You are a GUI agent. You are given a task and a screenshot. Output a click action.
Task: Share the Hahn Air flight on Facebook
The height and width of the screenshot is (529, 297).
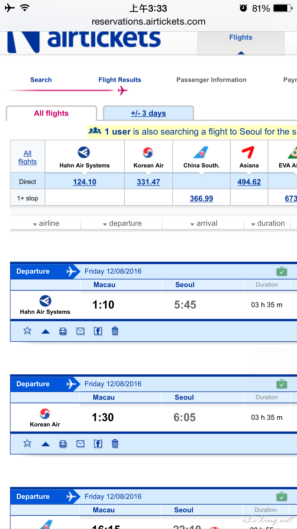point(98,331)
